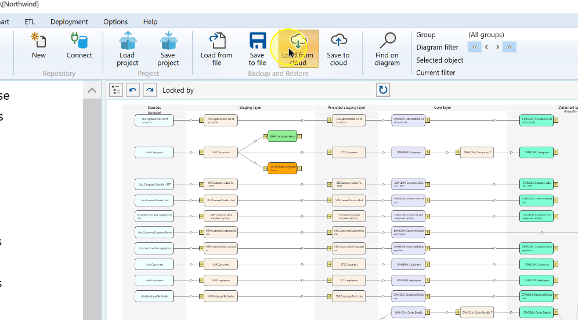578x320 pixels.
Task: Select the DWH.DIM_Order Details node
Action: coord(409,312)
